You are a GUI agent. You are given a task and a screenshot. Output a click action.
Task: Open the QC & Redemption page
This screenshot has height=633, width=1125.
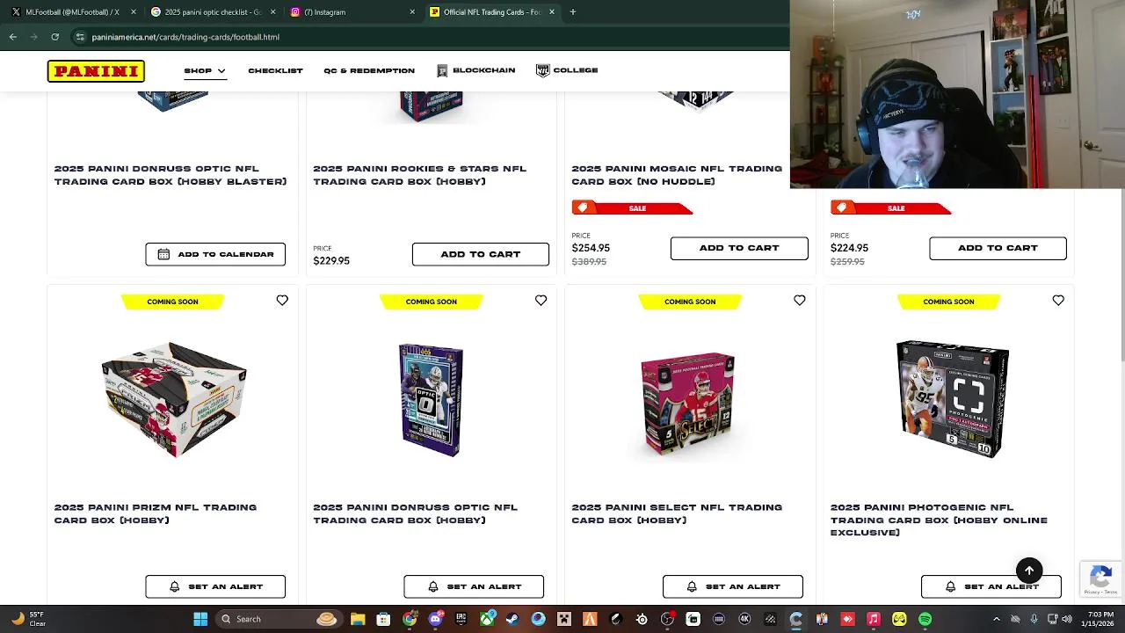[x=369, y=70]
